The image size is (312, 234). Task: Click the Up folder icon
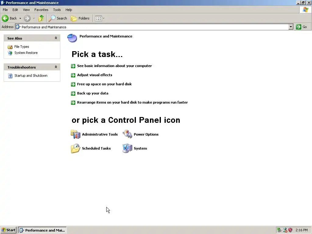(x=41, y=18)
